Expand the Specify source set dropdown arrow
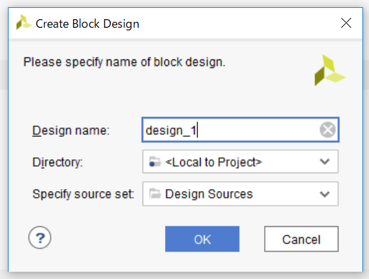369x279 pixels. (325, 194)
